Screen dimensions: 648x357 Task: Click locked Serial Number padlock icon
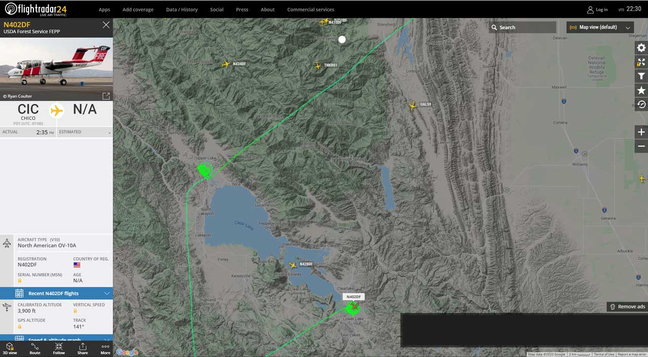20,281
